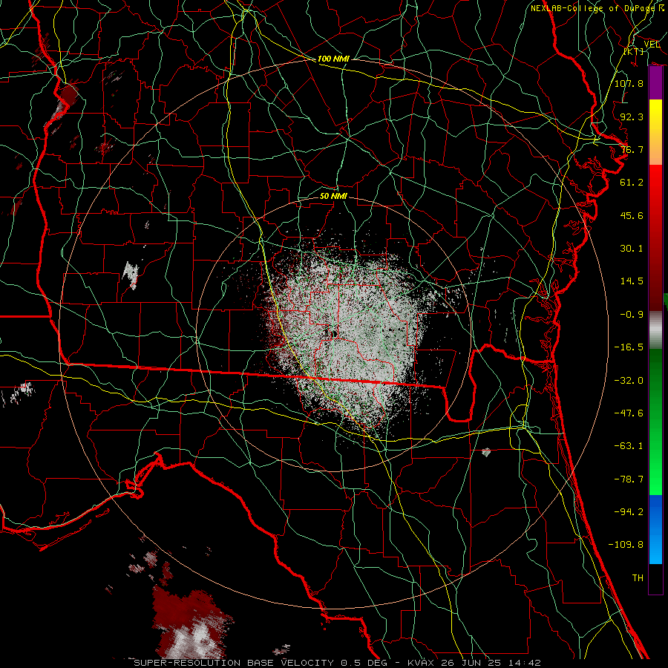Click the "26 JUN 25 14:42" timestamp

tap(491, 663)
